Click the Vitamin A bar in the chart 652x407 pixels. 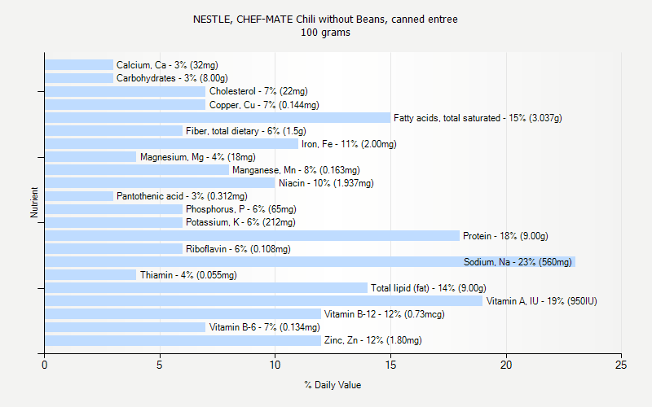click(x=263, y=300)
